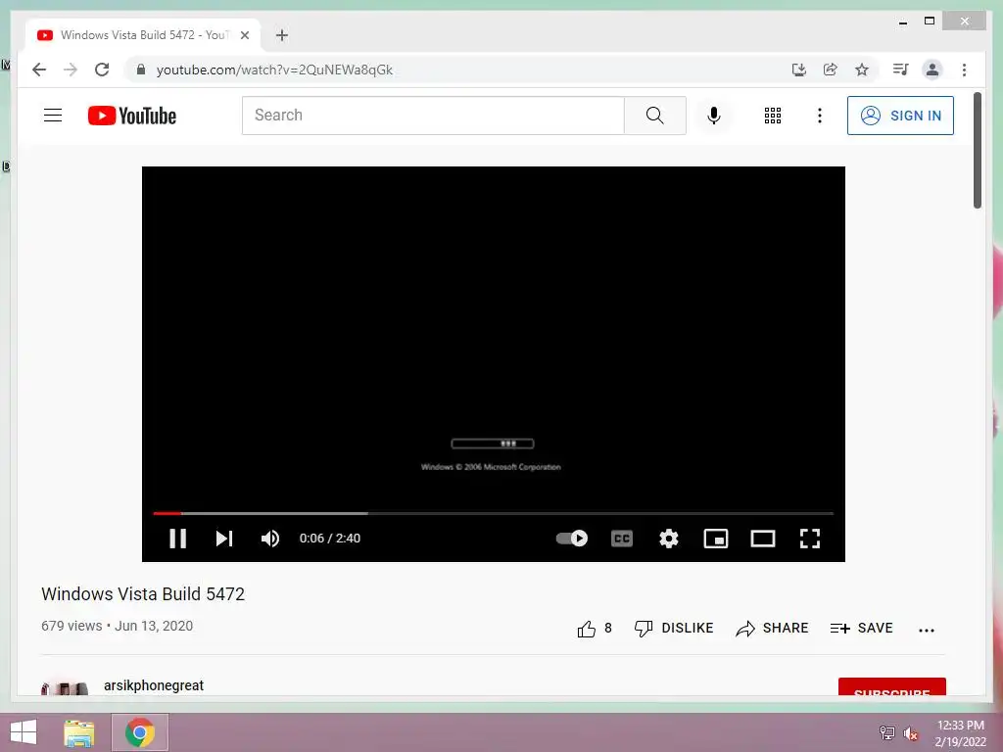
Task: Open the YouTube hamburger guide menu
Action: tap(53, 116)
